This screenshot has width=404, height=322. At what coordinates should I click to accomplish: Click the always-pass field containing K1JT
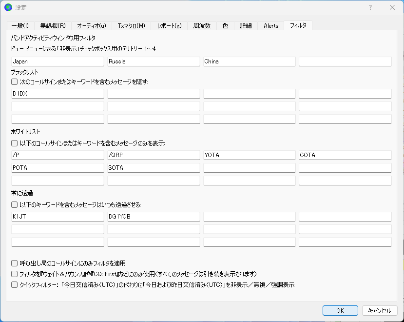point(58,217)
